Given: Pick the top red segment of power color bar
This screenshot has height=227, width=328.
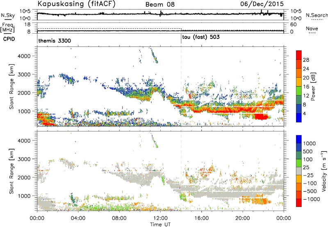Looking at the screenshot, I should pos(299,55).
